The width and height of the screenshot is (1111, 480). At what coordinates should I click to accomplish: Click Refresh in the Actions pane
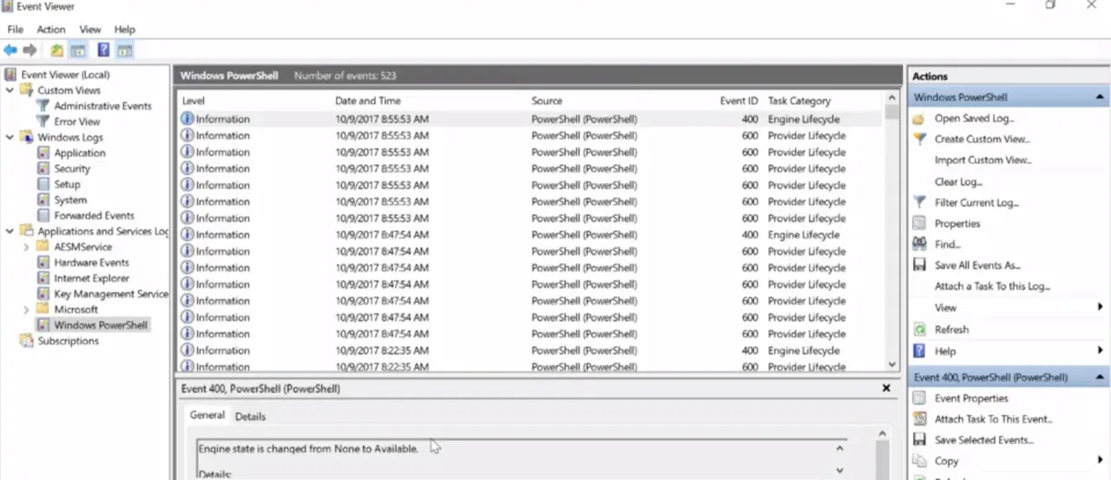tap(951, 330)
